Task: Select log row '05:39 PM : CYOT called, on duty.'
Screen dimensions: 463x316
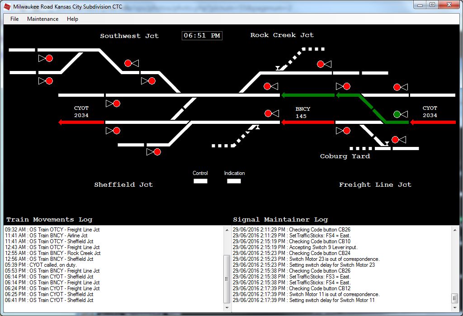Action: 41,265
